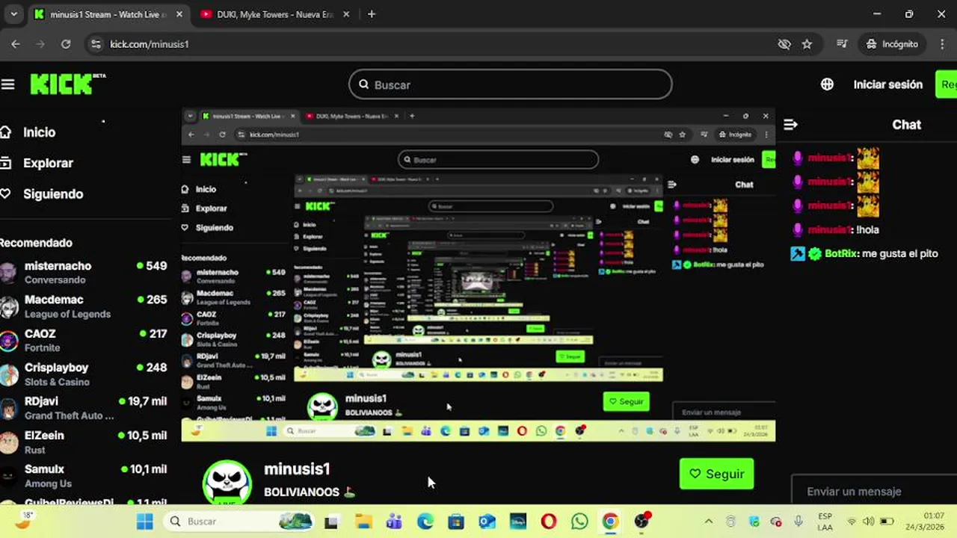Click the ESP LAA language indicator
The image size is (957, 538).
825,521
